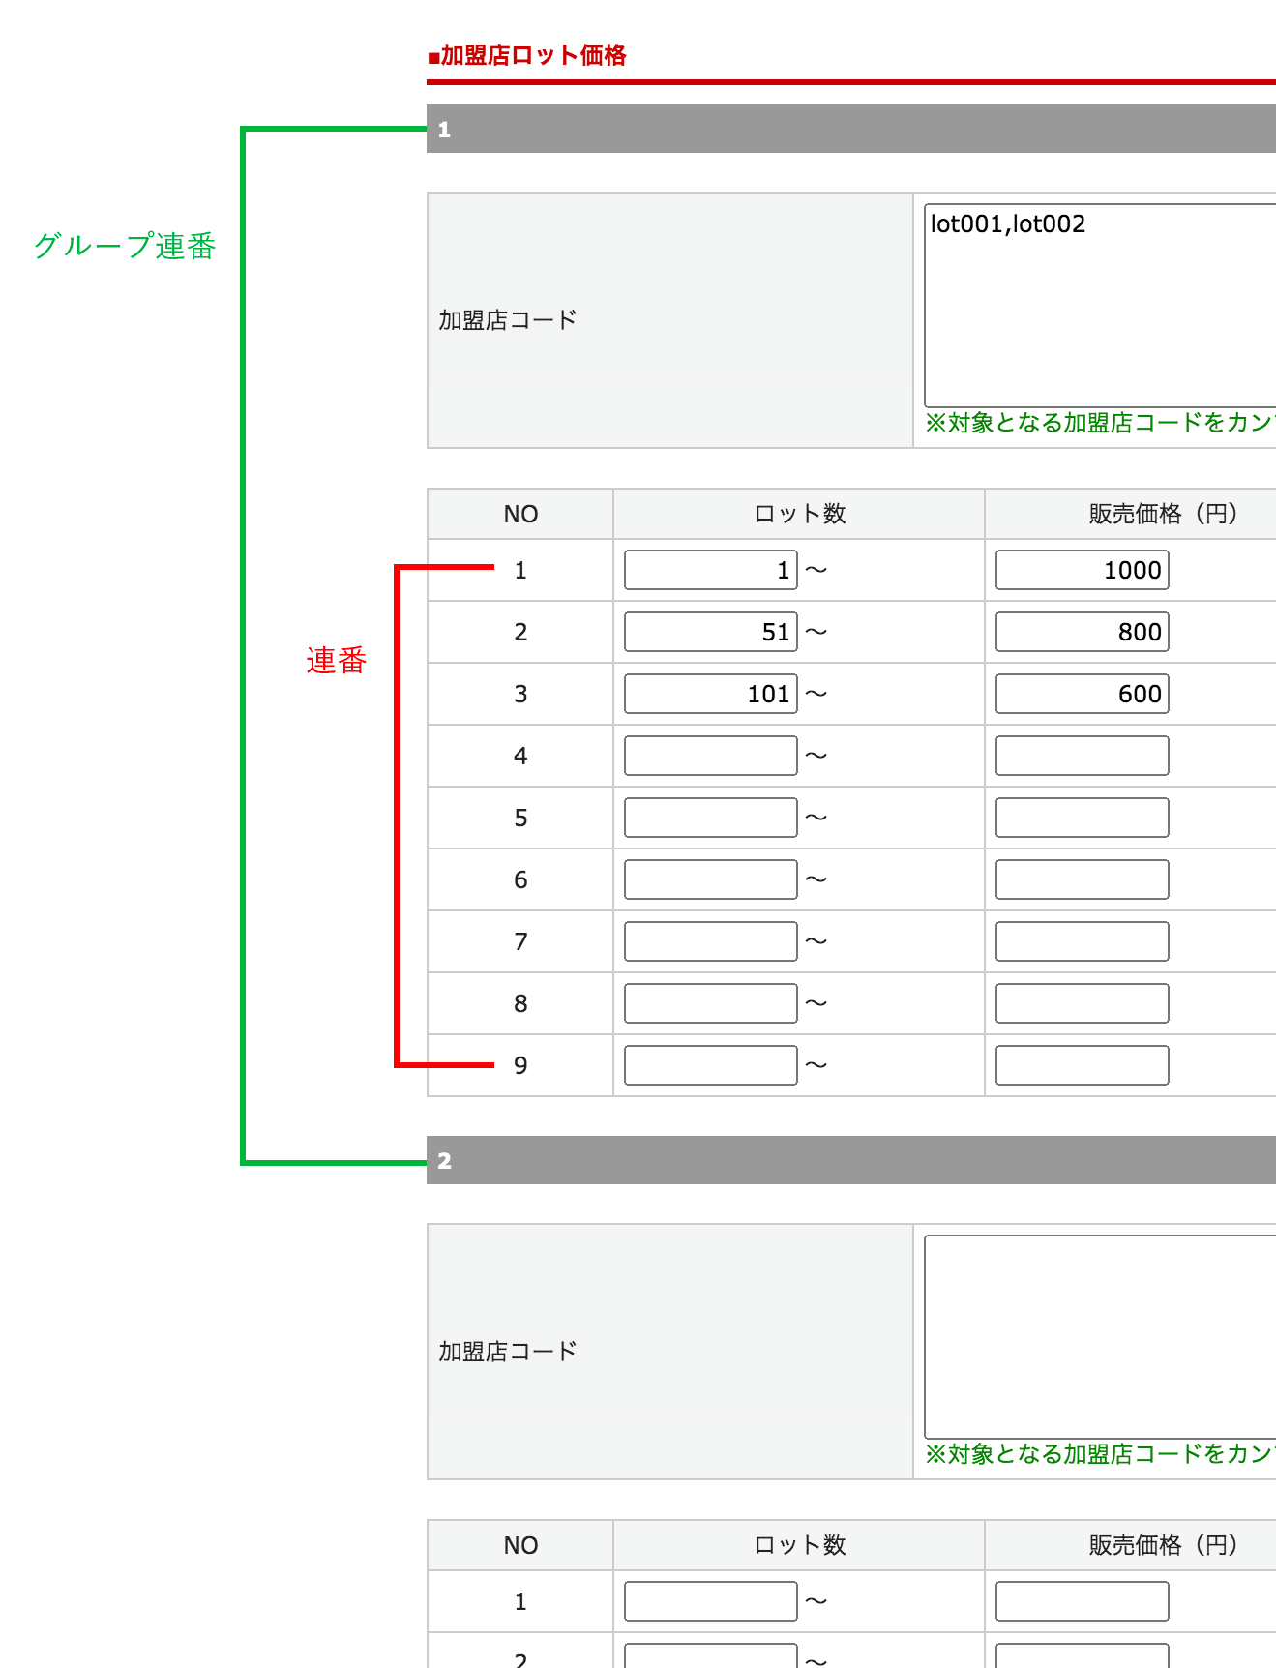The height and width of the screenshot is (1668, 1276).
Task: Click the green ※対象となる加盟店コード note in group 1
Action: pyautogui.click(x=1100, y=423)
